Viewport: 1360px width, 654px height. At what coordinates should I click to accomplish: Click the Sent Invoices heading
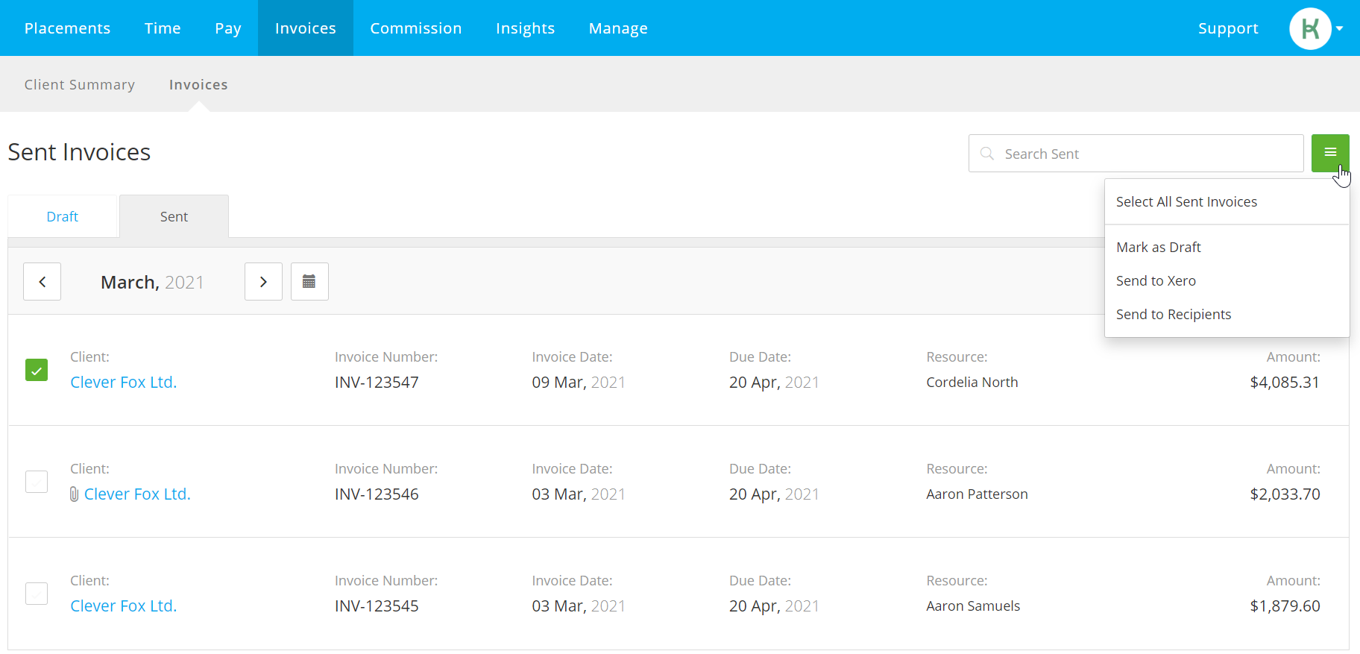coord(79,152)
